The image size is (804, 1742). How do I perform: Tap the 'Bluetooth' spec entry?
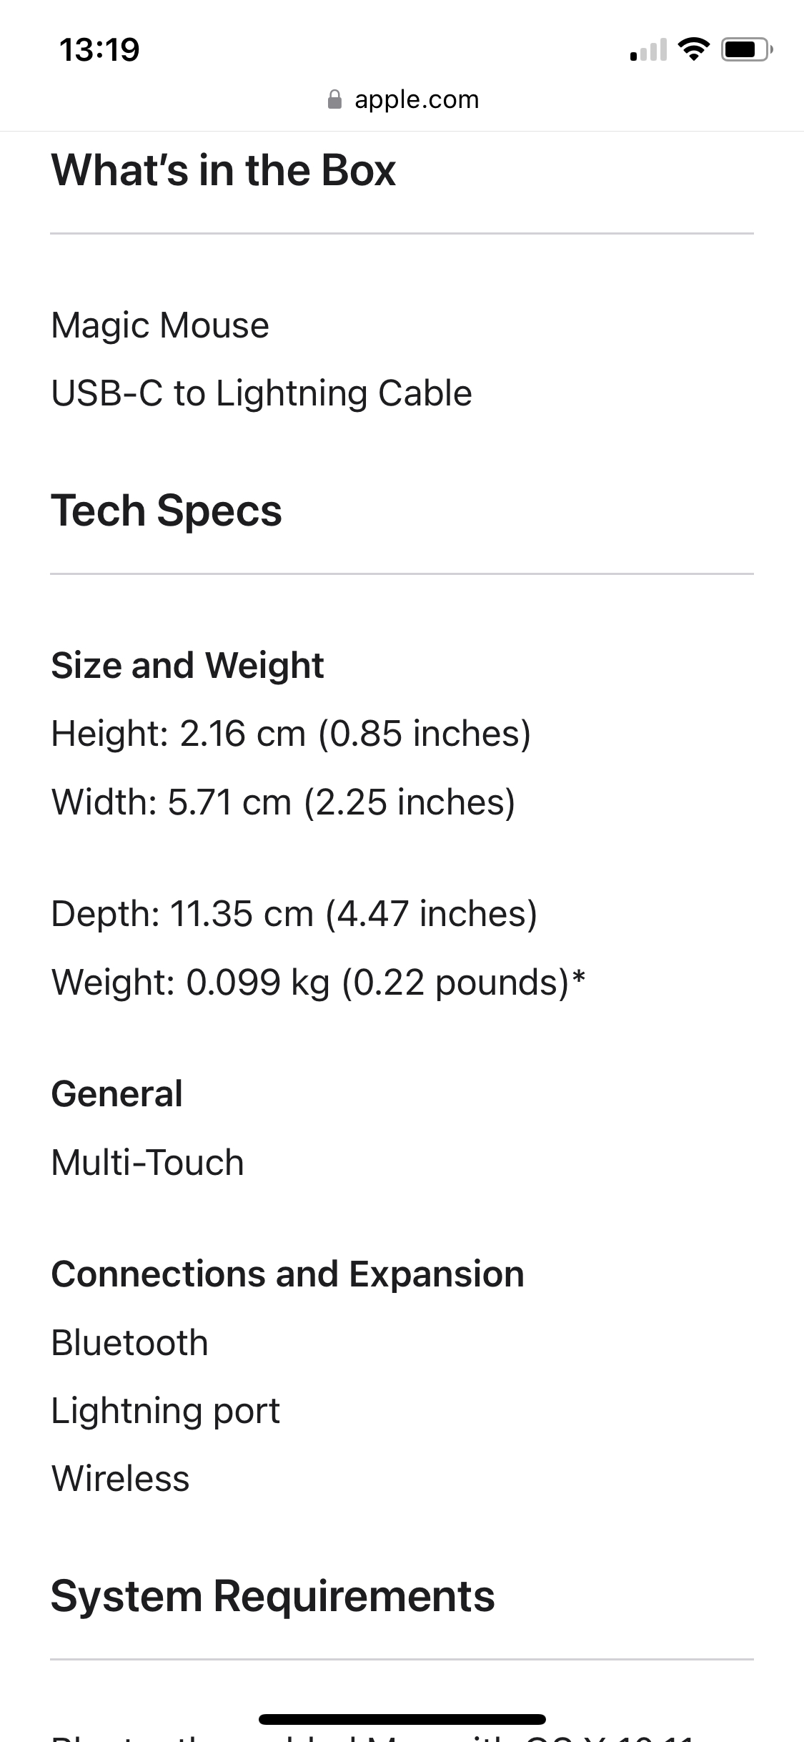pyautogui.click(x=129, y=1342)
